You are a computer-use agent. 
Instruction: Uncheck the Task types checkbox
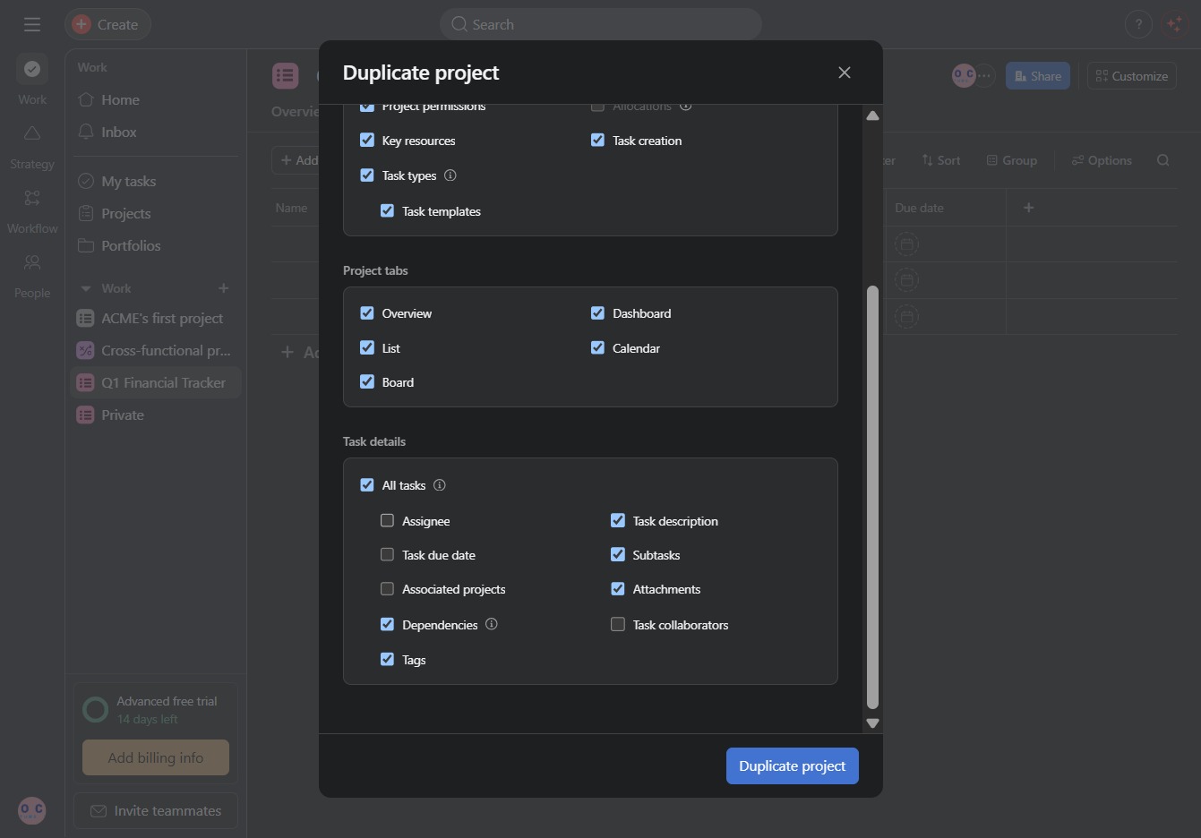point(367,175)
